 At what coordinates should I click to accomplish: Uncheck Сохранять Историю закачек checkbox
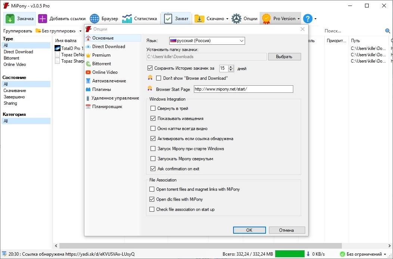pos(150,68)
